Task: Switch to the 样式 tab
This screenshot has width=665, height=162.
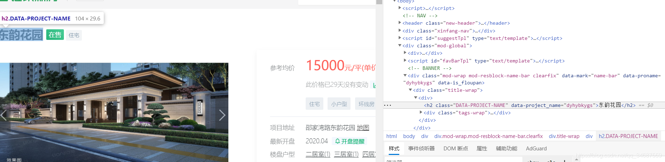Action: tap(394, 149)
